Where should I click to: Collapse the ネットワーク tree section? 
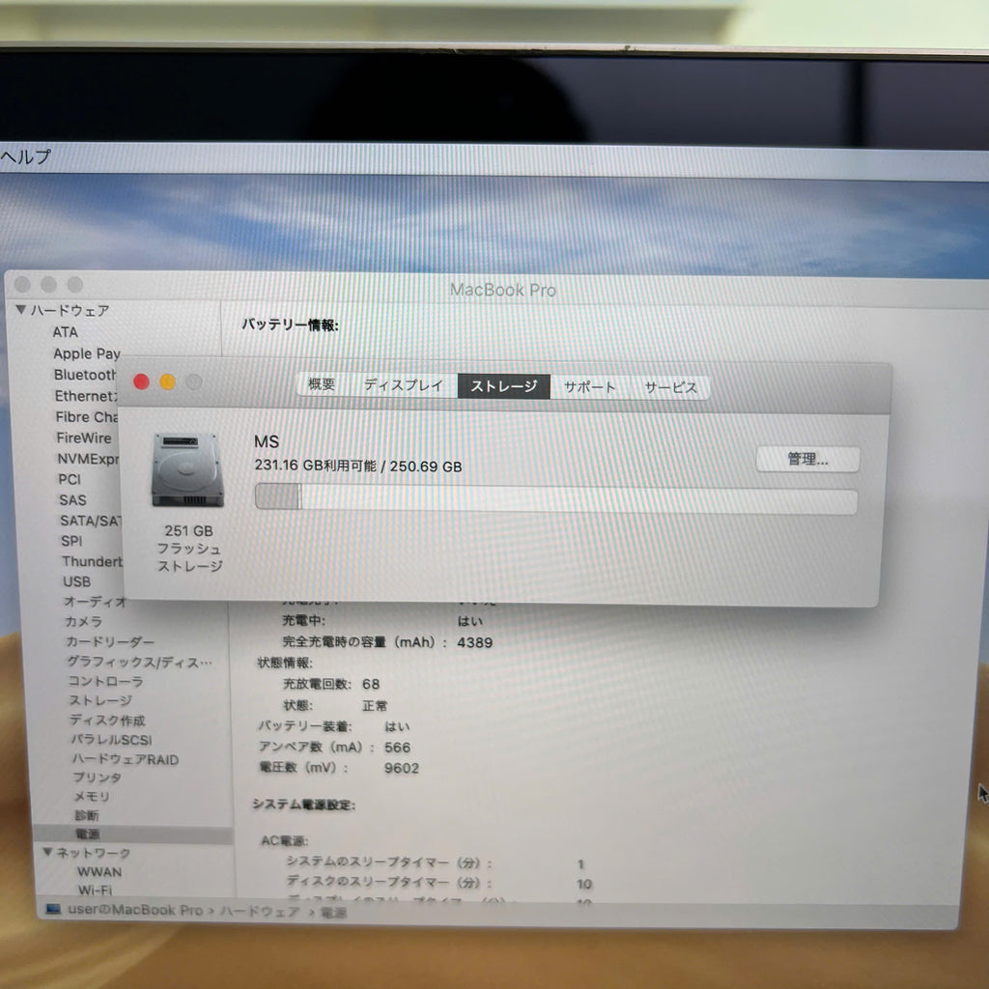(x=47, y=852)
